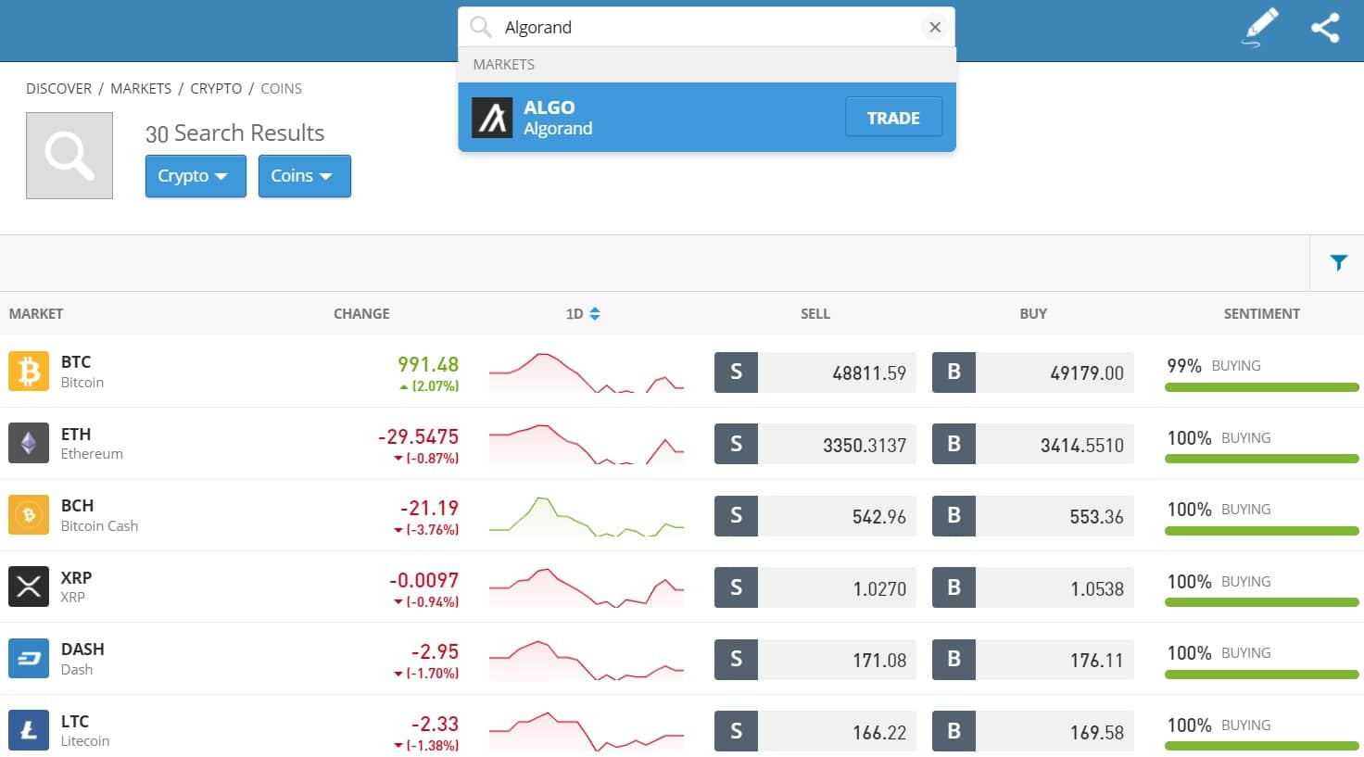The height and width of the screenshot is (757, 1364).
Task: Click the S sell button for BCH
Action: [x=736, y=516]
